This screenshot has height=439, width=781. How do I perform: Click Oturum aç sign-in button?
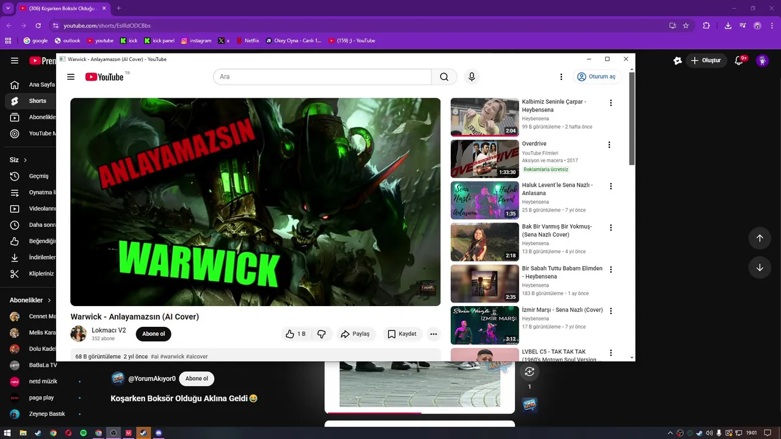coord(596,77)
